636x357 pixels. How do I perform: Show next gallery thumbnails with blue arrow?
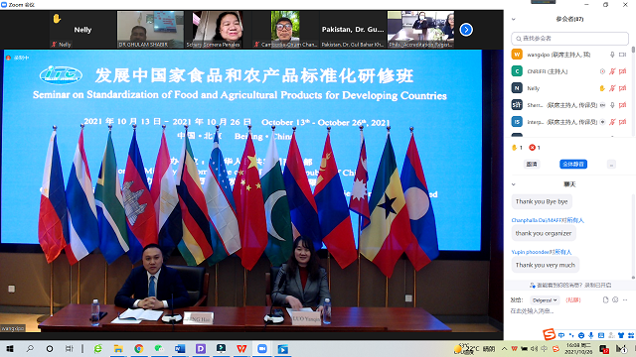pos(466,30)
